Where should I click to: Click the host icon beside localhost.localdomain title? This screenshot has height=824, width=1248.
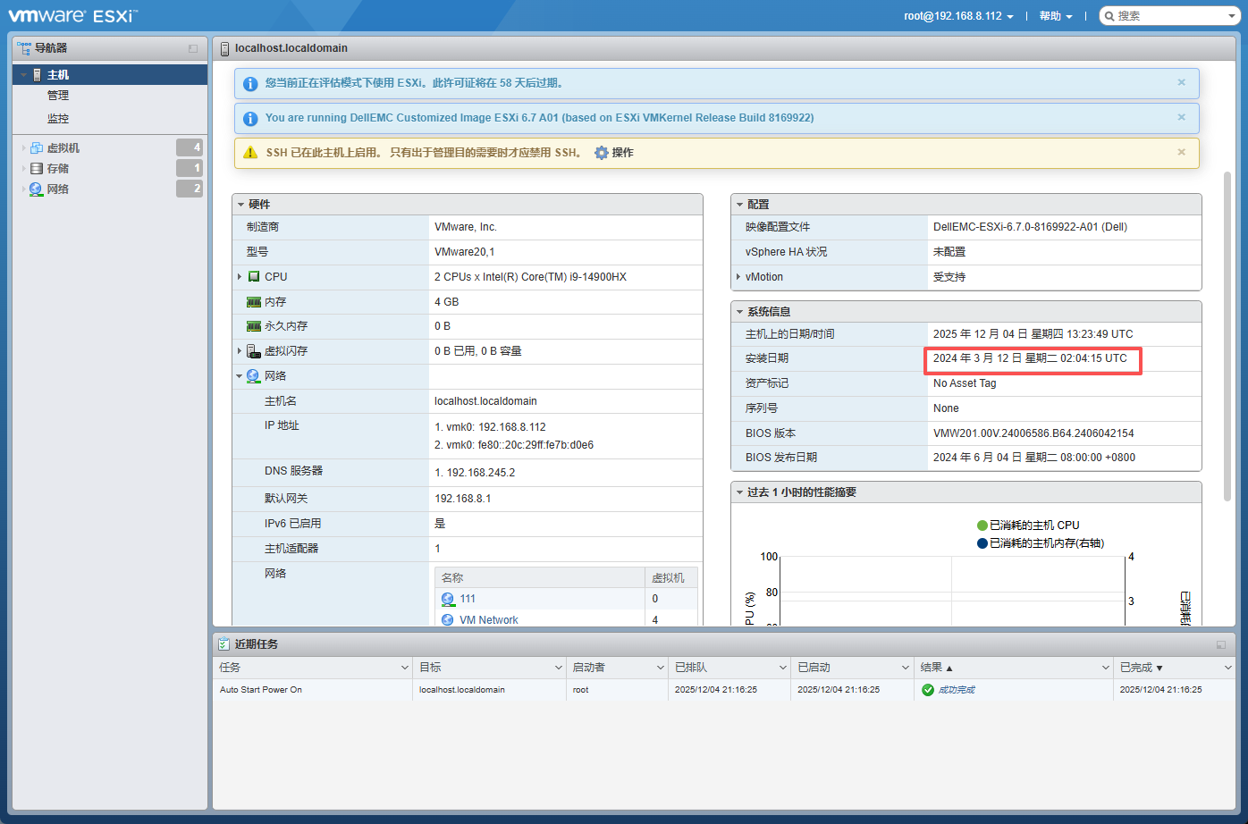[224, 48]
